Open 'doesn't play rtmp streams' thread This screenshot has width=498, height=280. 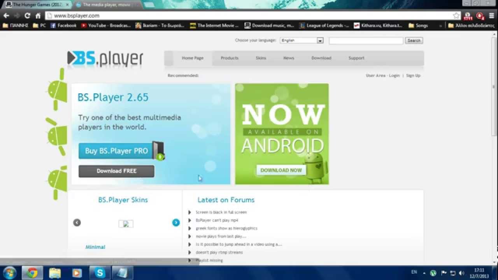point(219,252)
